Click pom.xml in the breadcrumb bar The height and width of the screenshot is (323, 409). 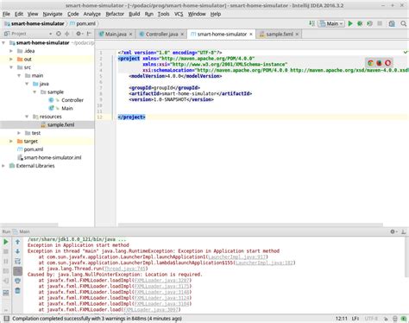[x=85, y=23]
